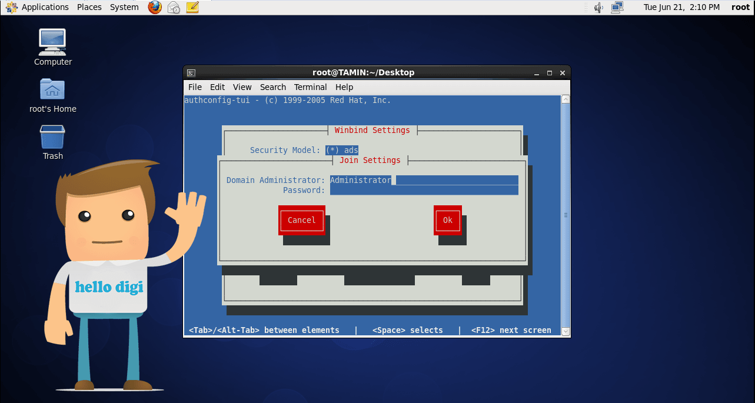755x403 pixels.
Task: Click the Domain Administrator input field
Action: [x=424, y=180]
